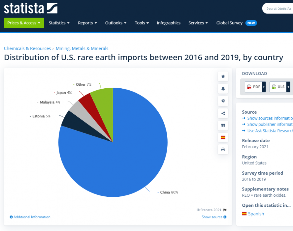
Task: Click the Spanish flag icon beside chart
Action: 223,137
